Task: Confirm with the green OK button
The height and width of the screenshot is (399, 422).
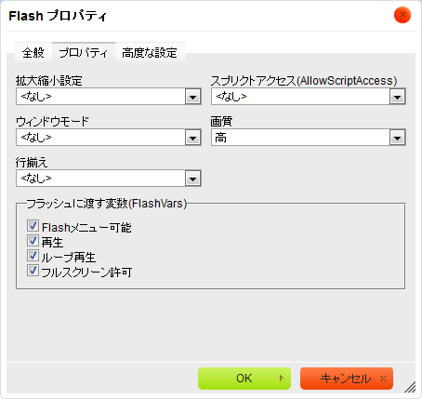Action: pos(244,379)
